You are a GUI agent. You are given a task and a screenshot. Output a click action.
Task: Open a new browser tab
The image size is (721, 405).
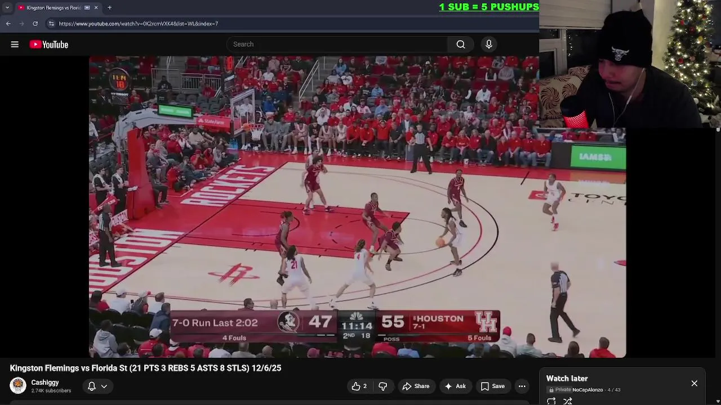pos(109,8)
